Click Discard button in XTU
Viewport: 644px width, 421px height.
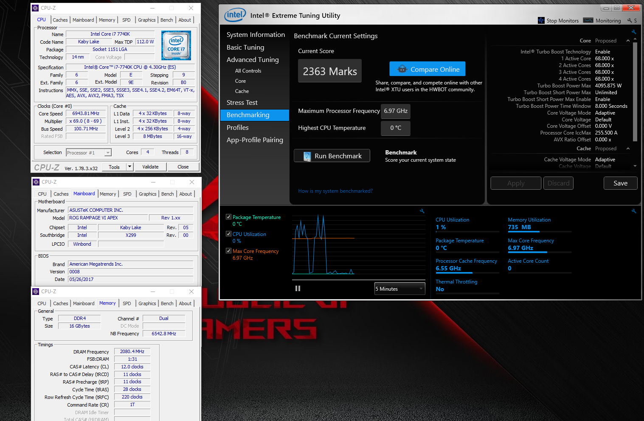click(x=558, y=183)
